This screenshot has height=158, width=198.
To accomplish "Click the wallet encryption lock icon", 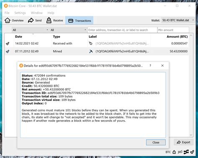I will coord(174,152).
